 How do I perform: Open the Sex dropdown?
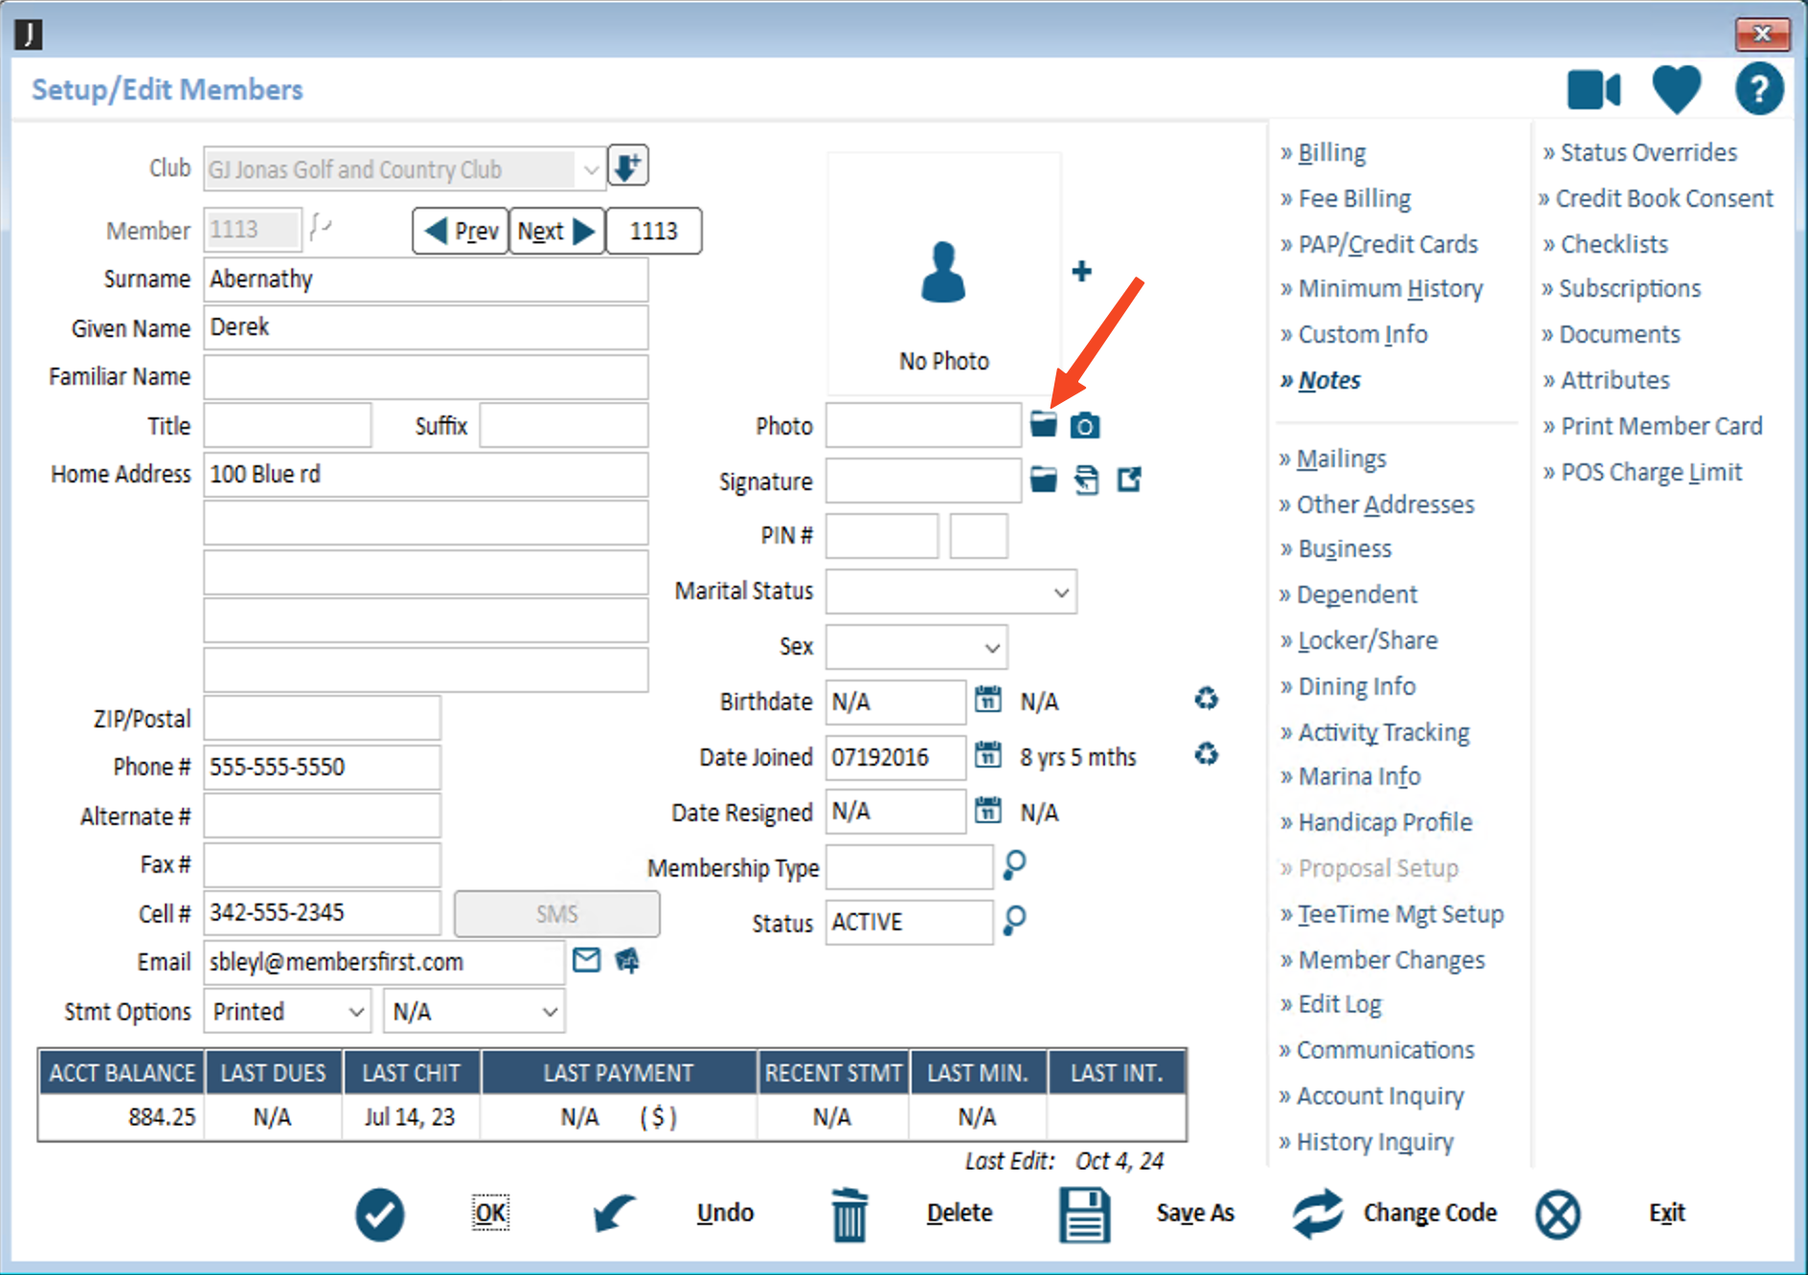point(992,648)
